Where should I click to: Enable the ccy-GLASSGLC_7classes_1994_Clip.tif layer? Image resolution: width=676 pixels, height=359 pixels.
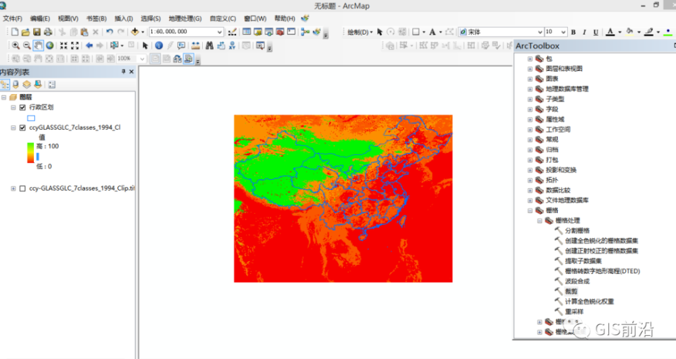click(x=22, y=189)
